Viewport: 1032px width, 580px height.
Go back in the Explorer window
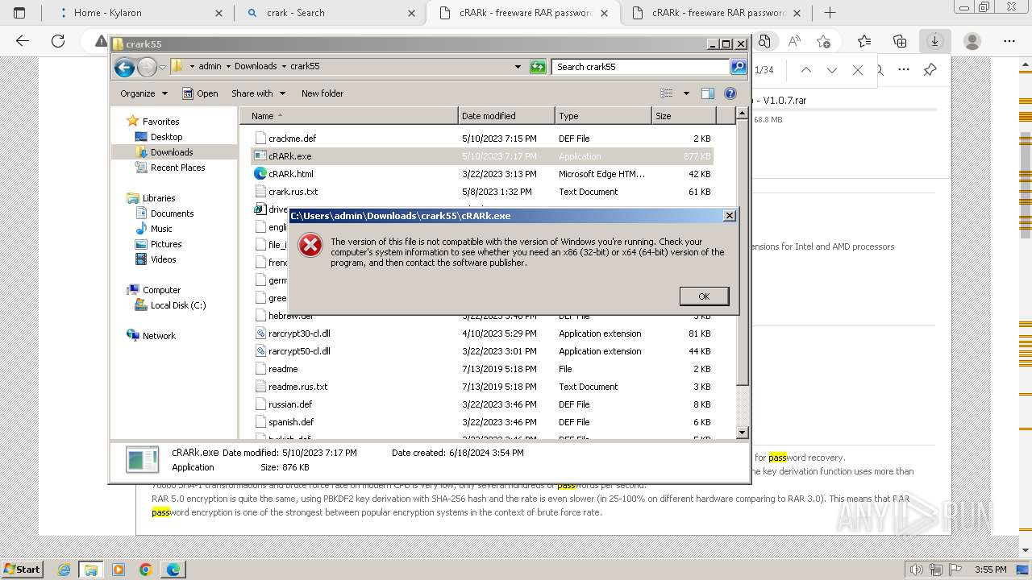tap(124, 67)
